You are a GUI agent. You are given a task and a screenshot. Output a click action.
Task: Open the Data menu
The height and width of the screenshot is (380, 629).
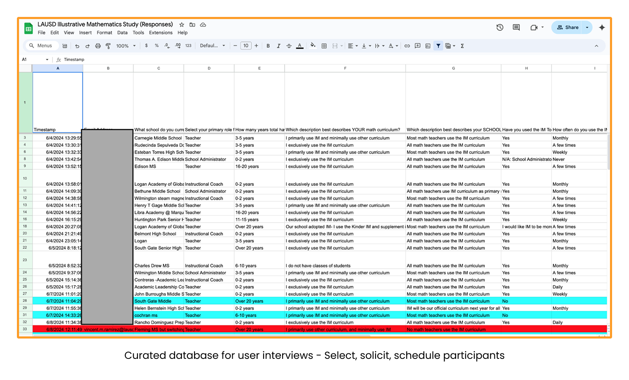pos(122,33)
